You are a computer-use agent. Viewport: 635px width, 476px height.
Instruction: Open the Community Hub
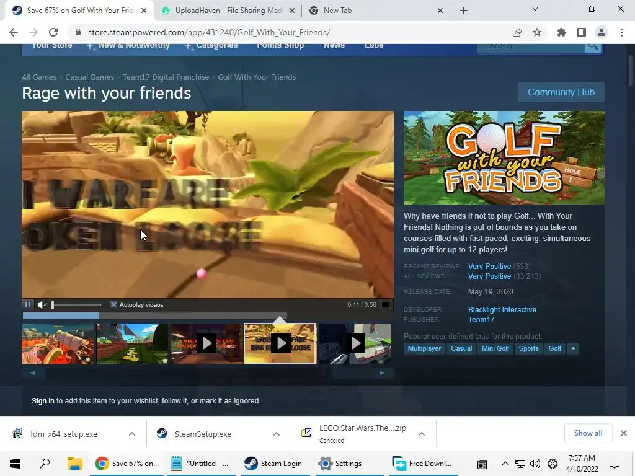(x=561, y=92)
